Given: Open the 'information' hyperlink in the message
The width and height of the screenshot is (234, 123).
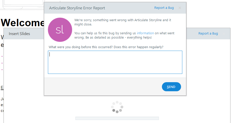Looking at the screenshot, I should 145,33.
